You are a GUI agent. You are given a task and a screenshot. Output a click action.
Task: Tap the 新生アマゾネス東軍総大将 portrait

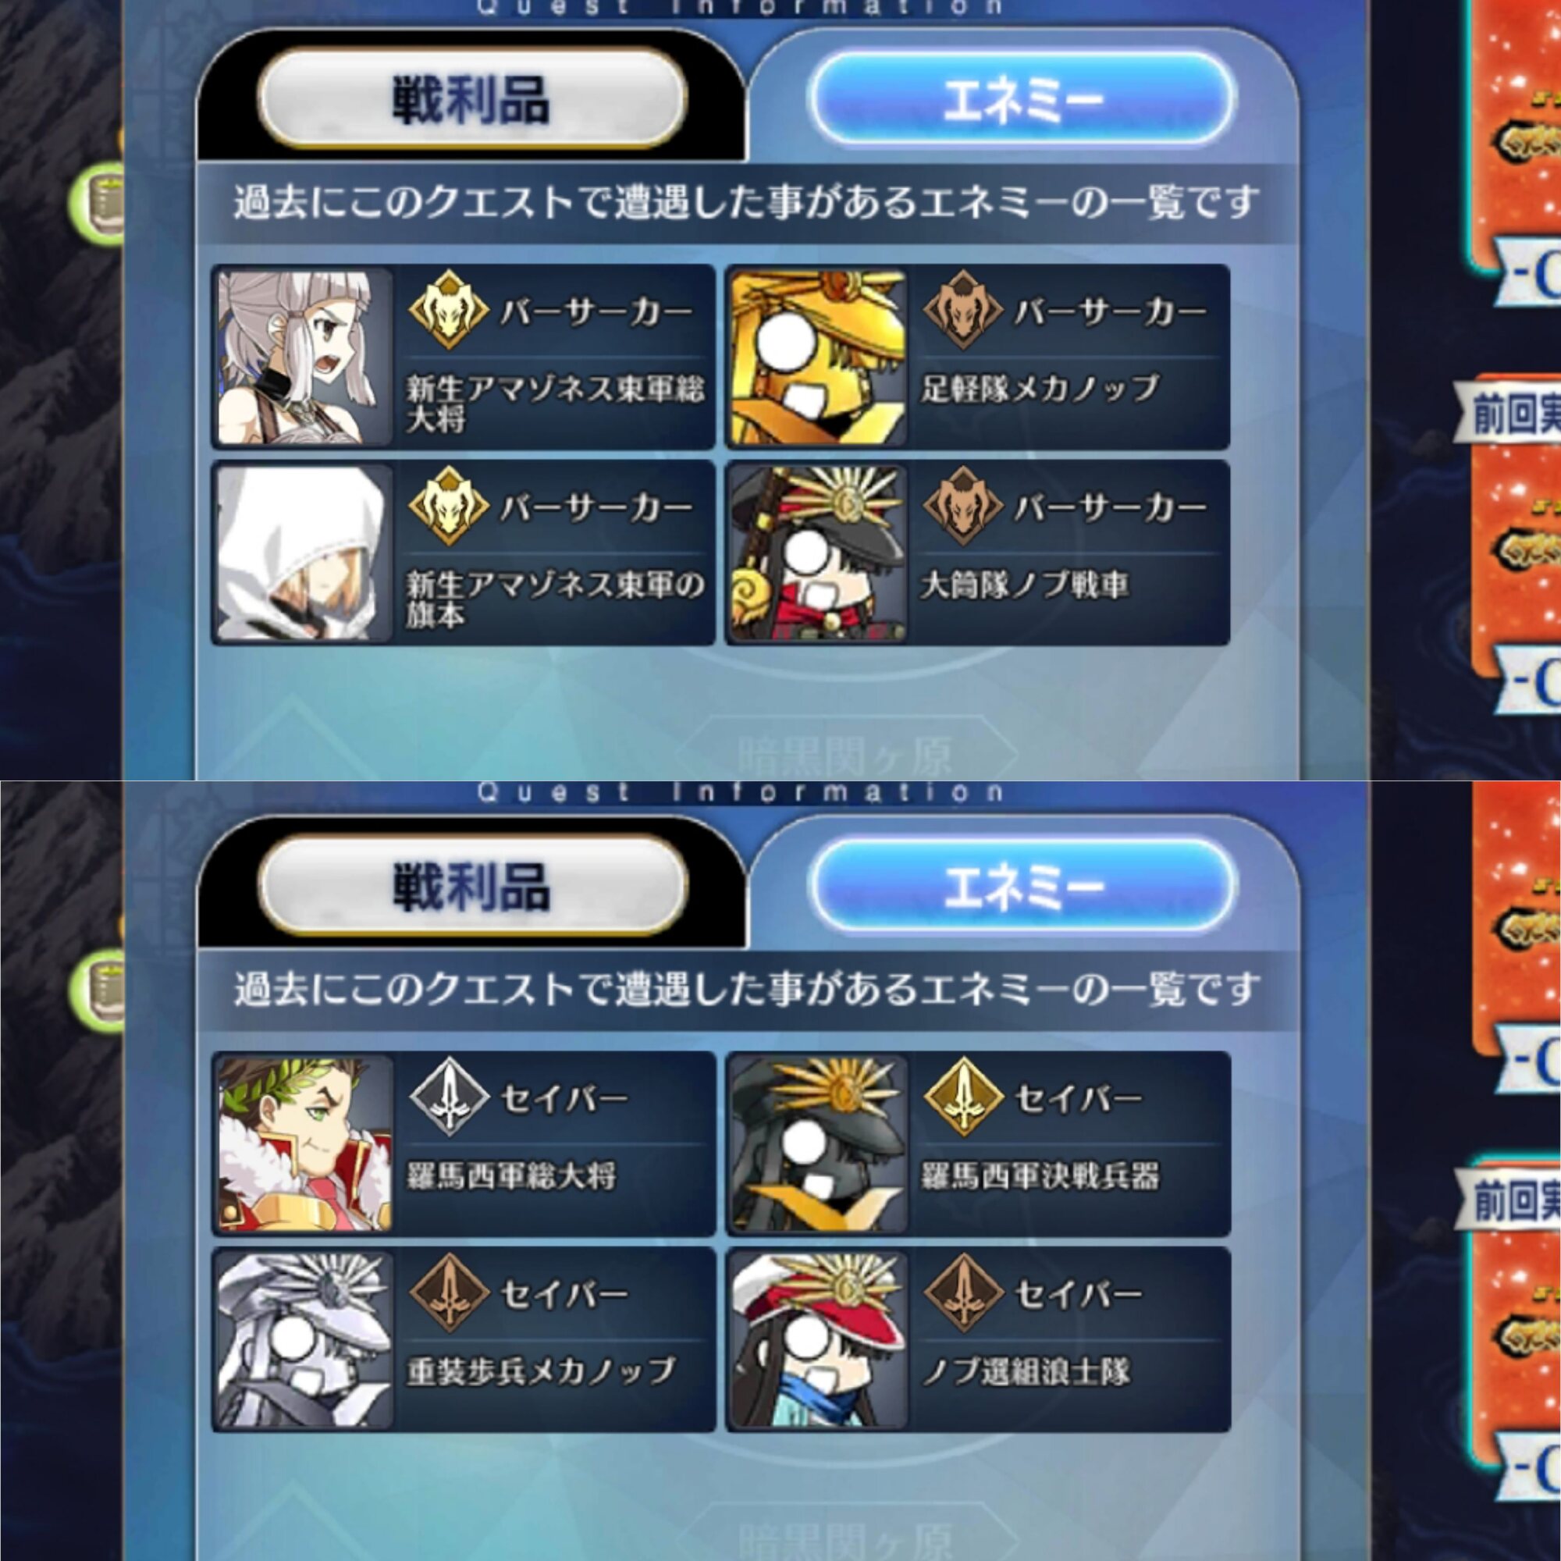(304, 357)
